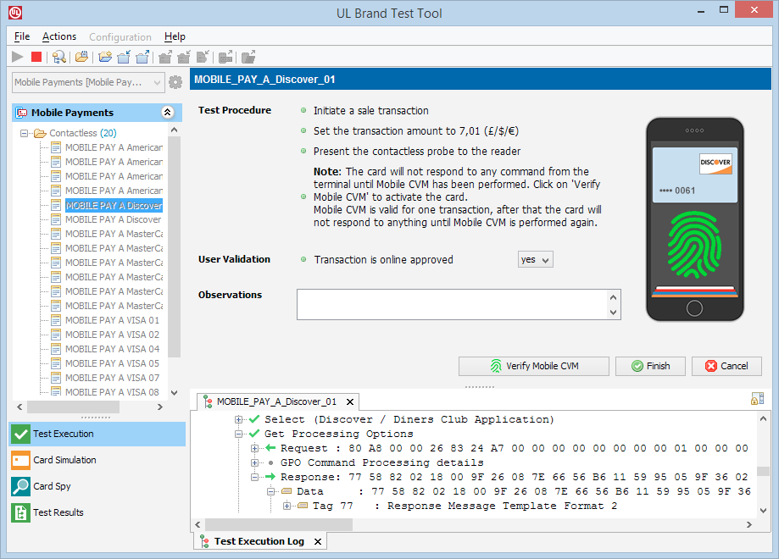Expand the Request log node
This screenshot has height=559, width=779.
coord(254,448)
